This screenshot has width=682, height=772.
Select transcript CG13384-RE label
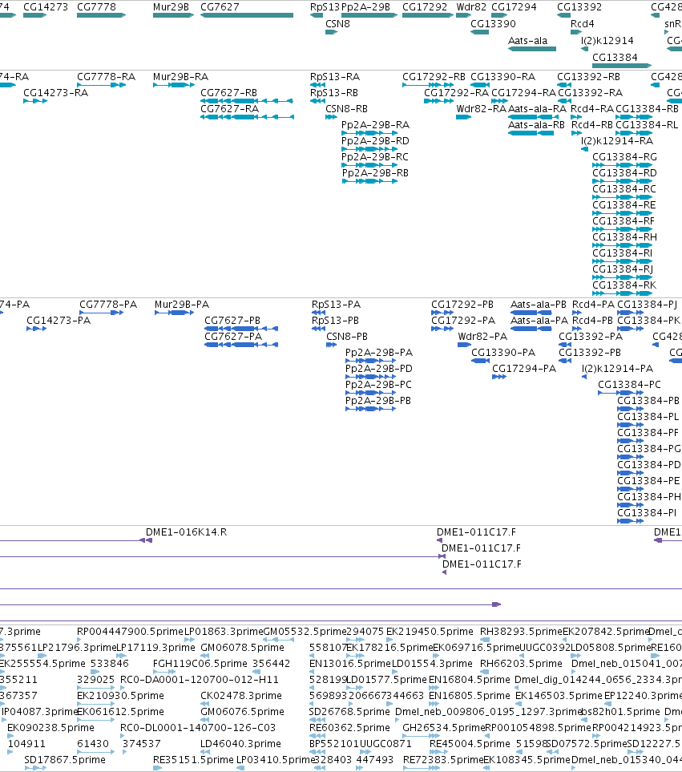pyautogui.click(x=624, y=204)
